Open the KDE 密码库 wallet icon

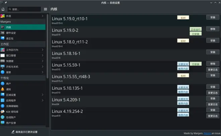click(3, 112)
